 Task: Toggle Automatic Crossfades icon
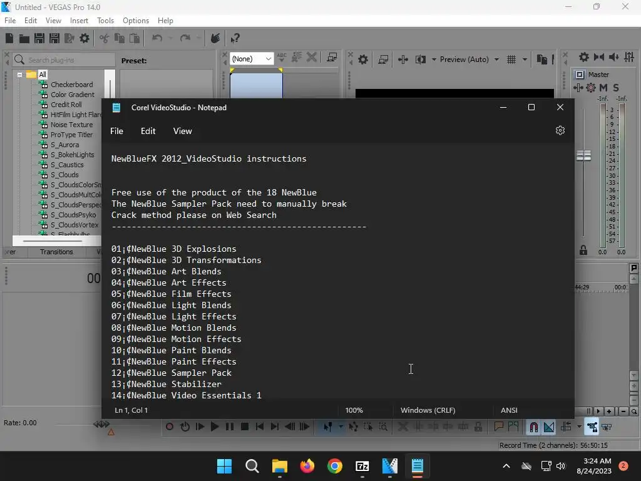click(x=548, y=427)
